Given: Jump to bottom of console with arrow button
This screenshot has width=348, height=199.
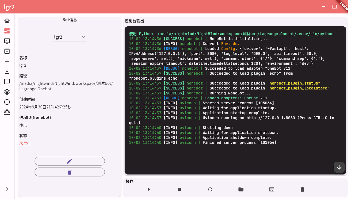Looking at the screenshot, I should pyautogui.click(x=339, y=167).
